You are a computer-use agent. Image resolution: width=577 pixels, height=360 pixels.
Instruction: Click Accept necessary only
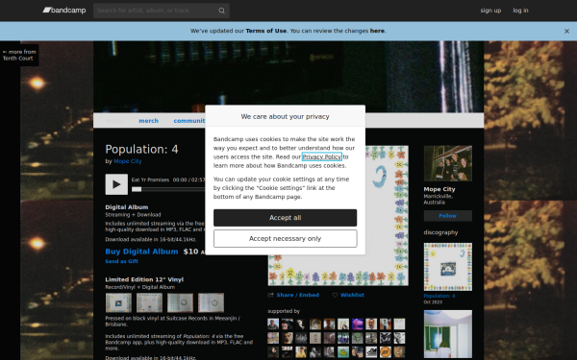pos(286,239)
